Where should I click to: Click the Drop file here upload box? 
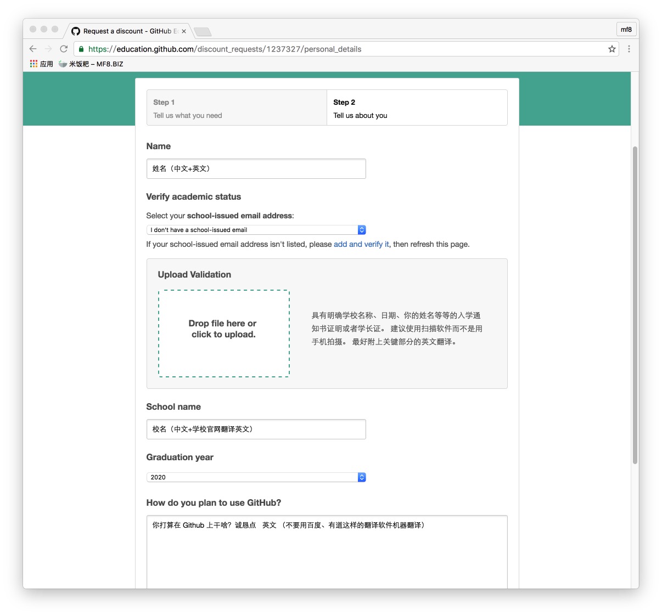223,334
